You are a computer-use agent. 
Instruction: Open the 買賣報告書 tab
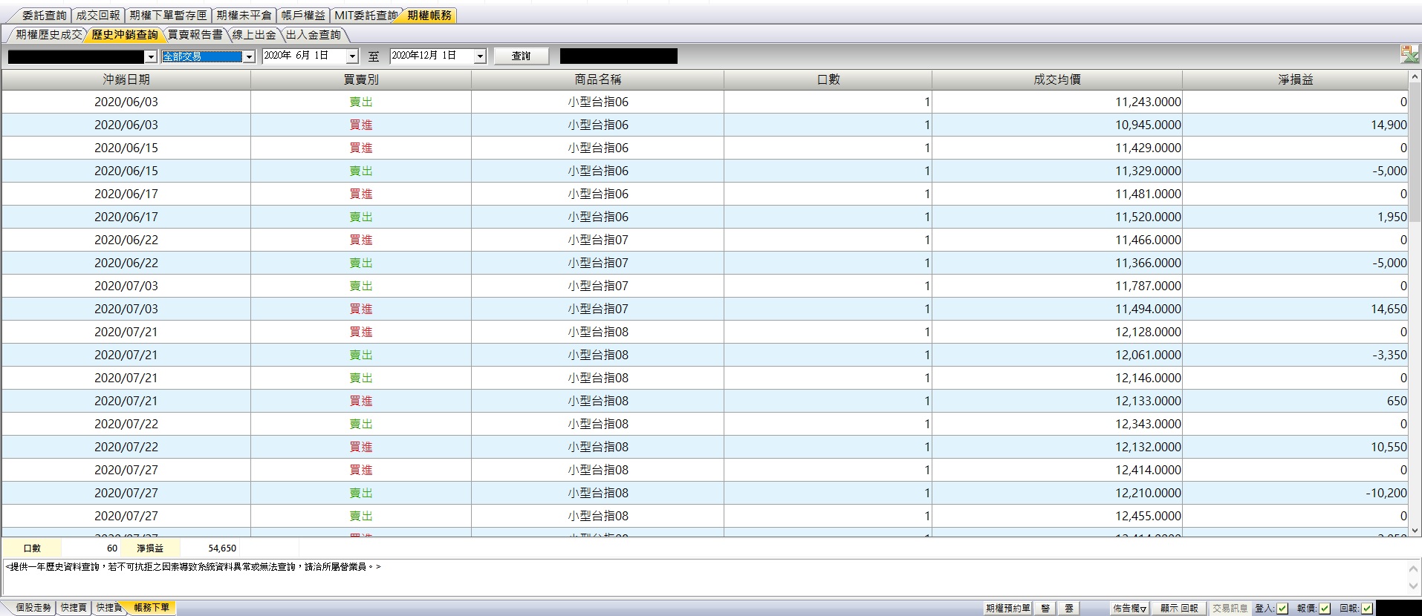tap(195, 35)
